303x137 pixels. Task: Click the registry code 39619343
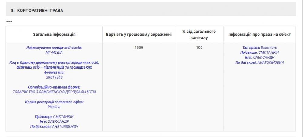tap(54, 77)
